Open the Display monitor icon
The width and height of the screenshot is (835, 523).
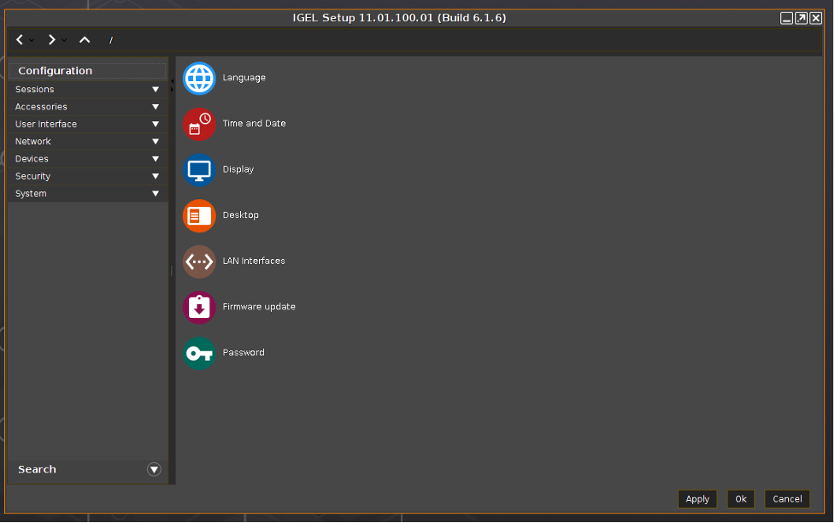pyautogui.click(x=199, y=170)
